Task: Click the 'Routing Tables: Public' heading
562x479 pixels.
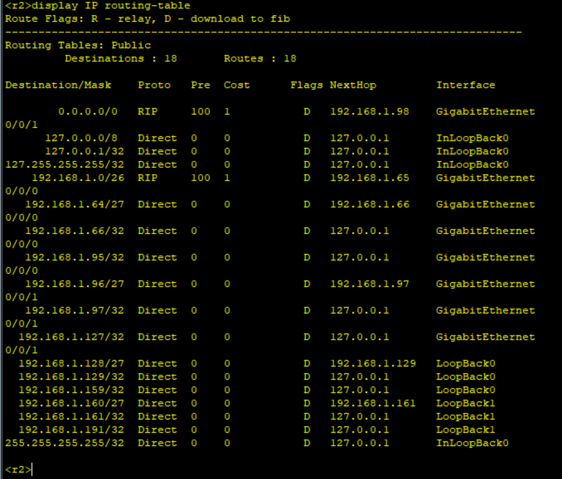Action: pos(78,45)
